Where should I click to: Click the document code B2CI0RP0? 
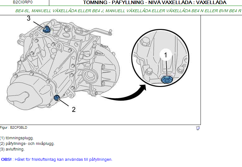tap(23, 2)
